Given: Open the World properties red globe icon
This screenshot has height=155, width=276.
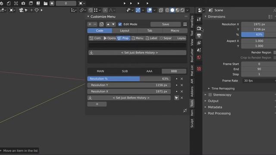Looking at the screenshot, I should click(x=199, y=57).
